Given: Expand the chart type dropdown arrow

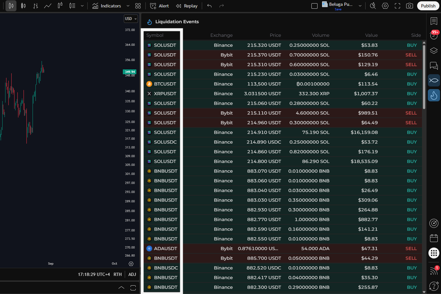Looking at the screenshot, I should point(82,6).
